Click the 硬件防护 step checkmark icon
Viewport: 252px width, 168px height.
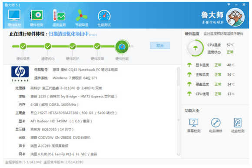pyautogui.click(x=73, y=46)
